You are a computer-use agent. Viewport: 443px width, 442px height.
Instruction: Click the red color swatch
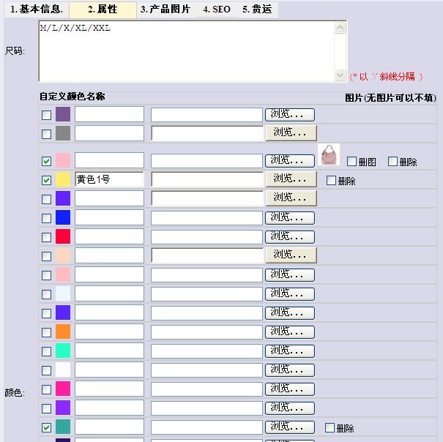pos(63,236)
